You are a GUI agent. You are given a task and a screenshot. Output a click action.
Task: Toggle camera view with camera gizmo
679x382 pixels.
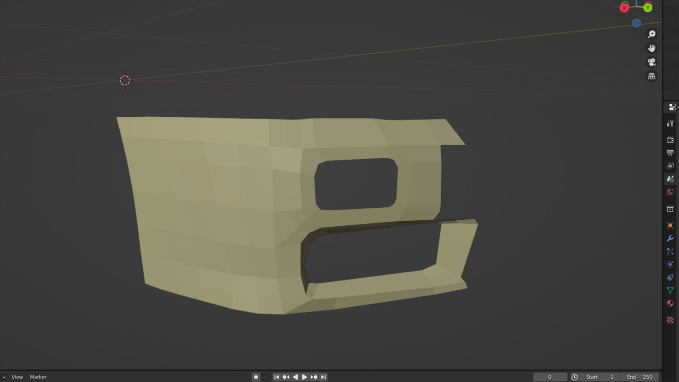click(651, 62)
